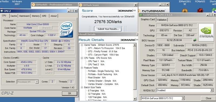Minimize the CPU-Z window

[x=69, y=11]
